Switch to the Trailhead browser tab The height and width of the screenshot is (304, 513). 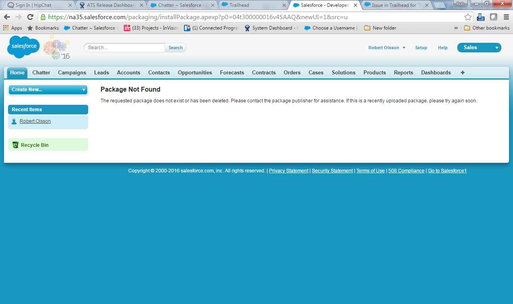point(254,5)
